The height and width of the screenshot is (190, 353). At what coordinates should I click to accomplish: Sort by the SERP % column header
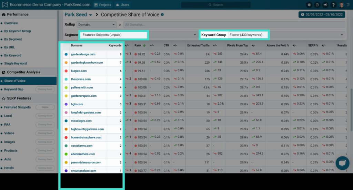coord(313,45)
